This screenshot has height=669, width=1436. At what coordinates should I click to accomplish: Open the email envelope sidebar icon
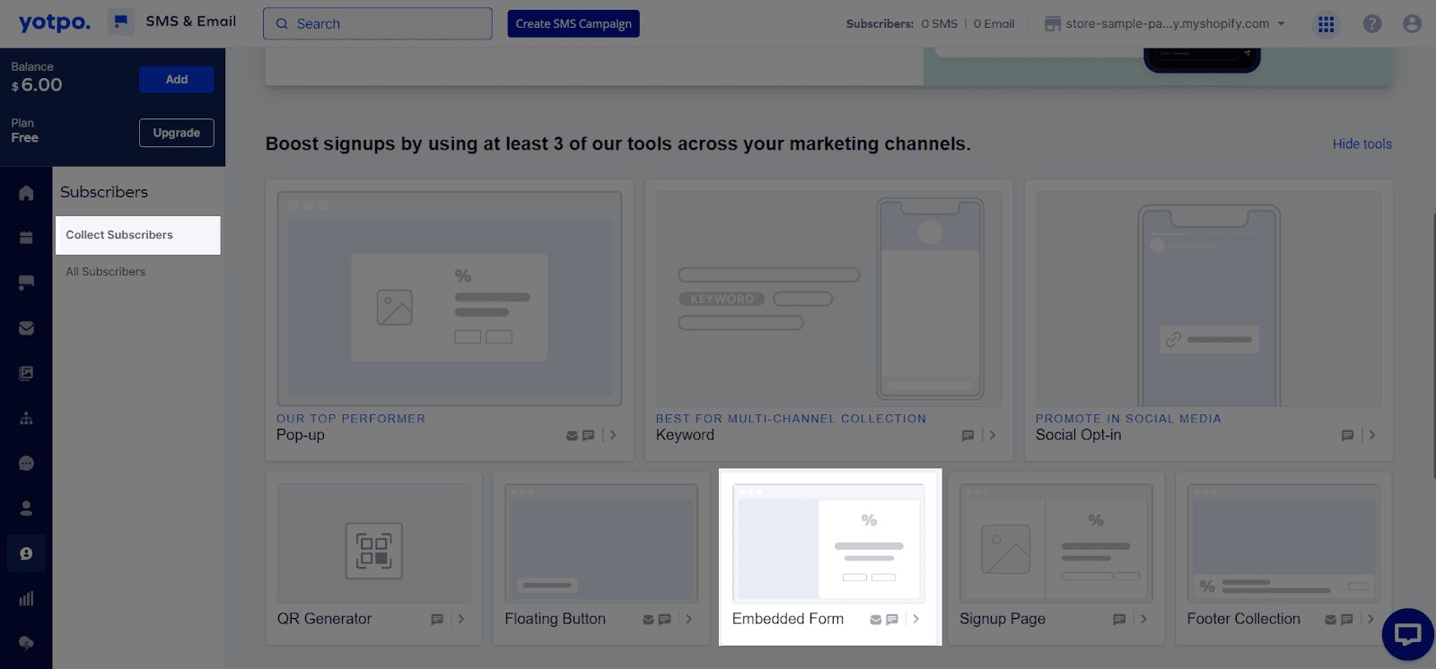click(26, 328)
